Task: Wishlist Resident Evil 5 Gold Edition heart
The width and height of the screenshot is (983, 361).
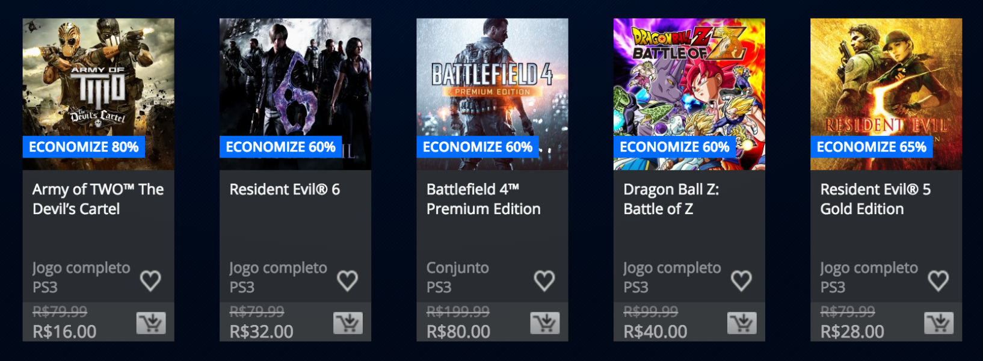Action: 938,280
